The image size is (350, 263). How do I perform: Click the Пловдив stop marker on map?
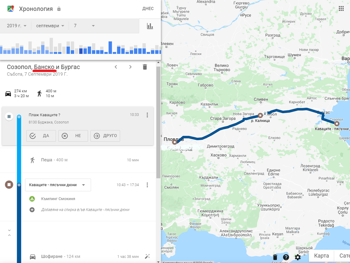175,142
